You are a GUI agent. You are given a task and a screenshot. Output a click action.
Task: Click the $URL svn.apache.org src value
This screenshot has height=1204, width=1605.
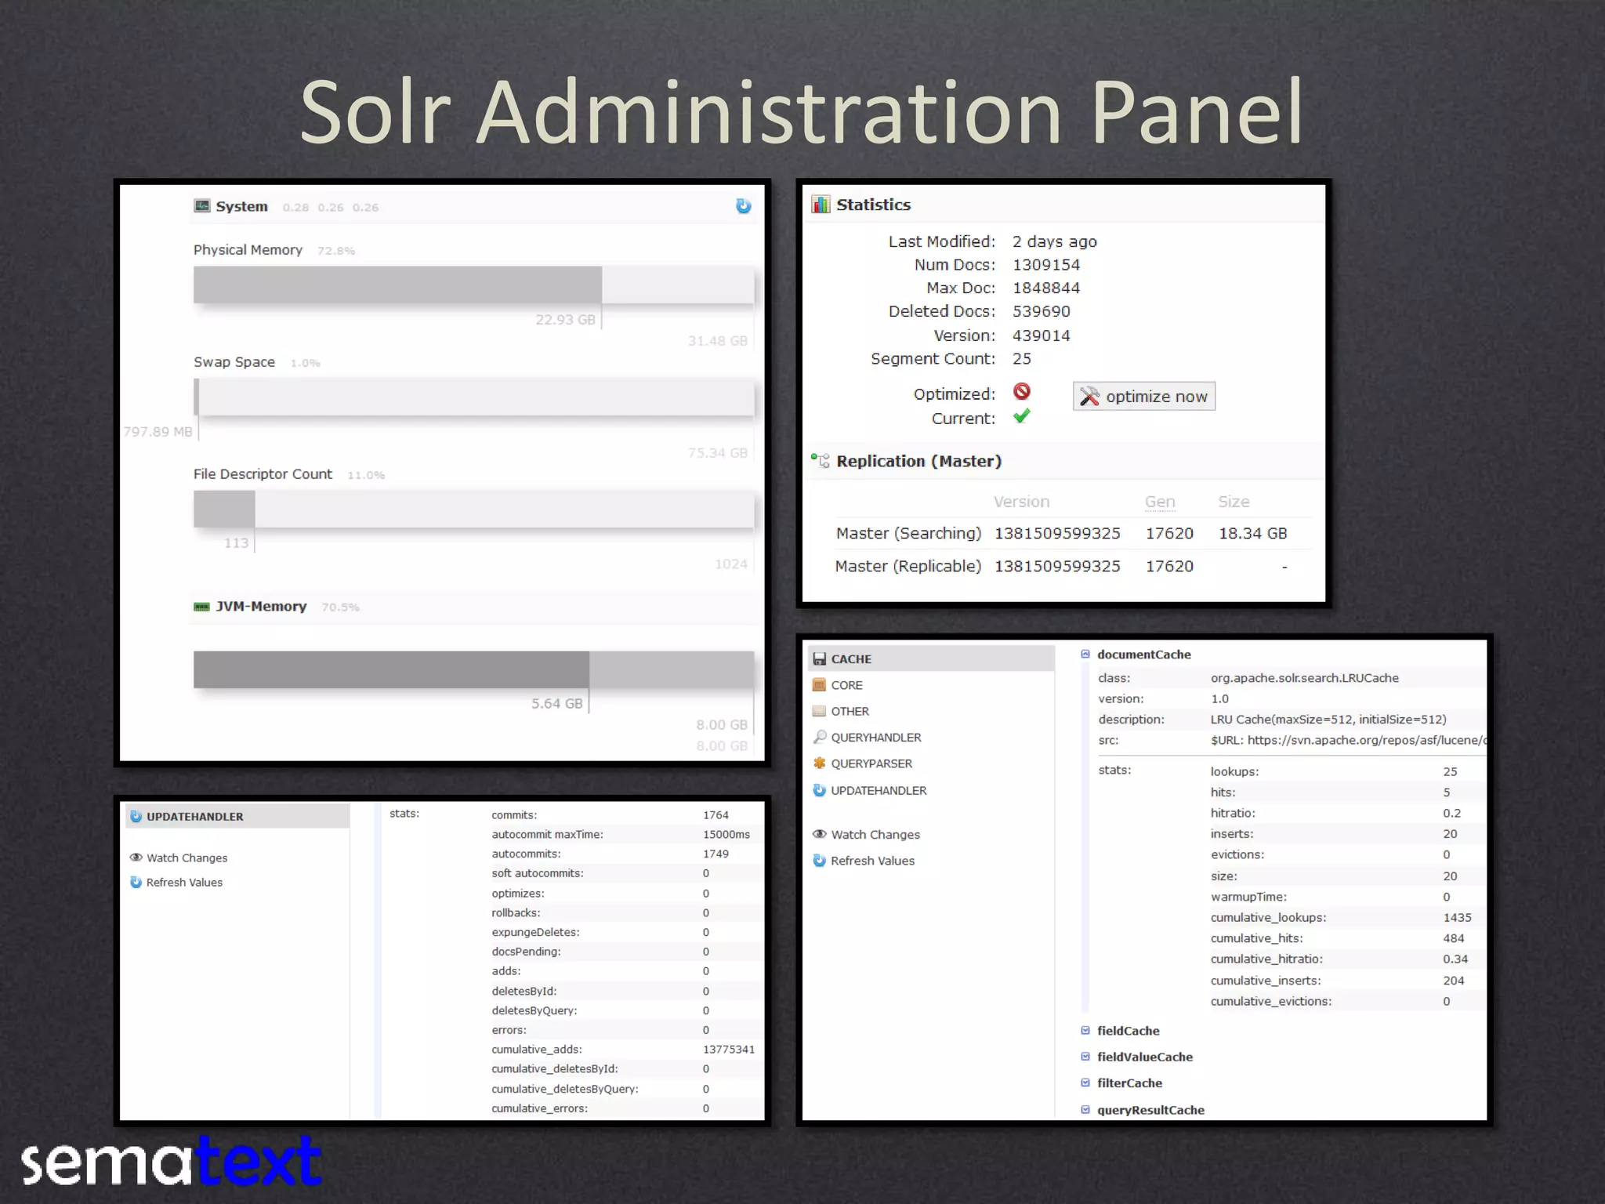pos(1349,740)
